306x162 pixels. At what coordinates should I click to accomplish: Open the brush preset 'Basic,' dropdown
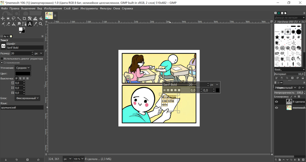[x=290, y=70]
